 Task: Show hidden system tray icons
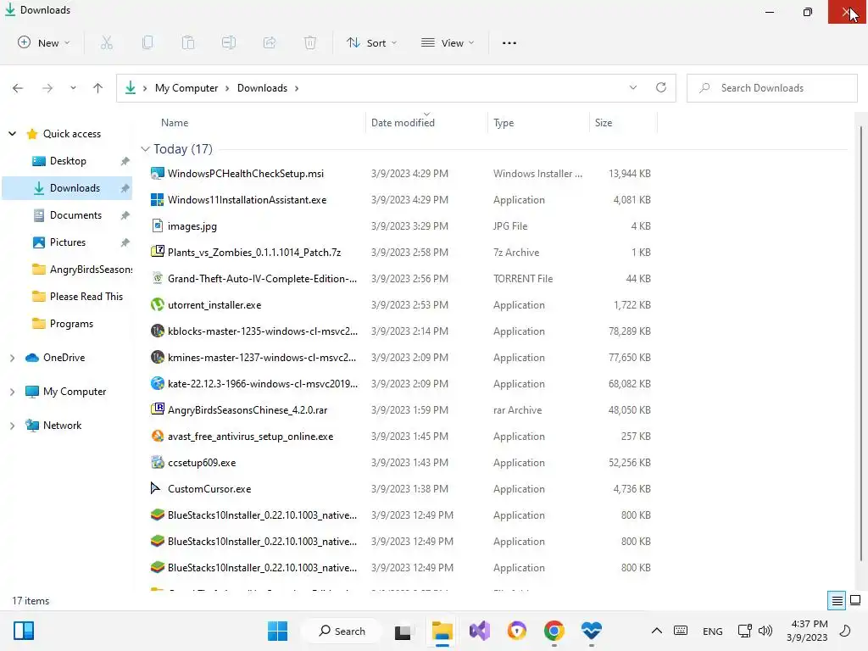point(657,631)
